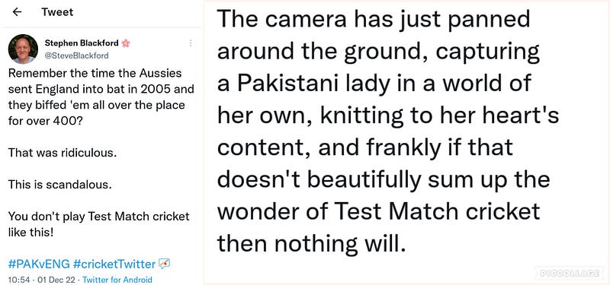The height and width of the screenshot is (285, 610).
Task: Open the #cricketTwitter hashtag
Action: 114,264
